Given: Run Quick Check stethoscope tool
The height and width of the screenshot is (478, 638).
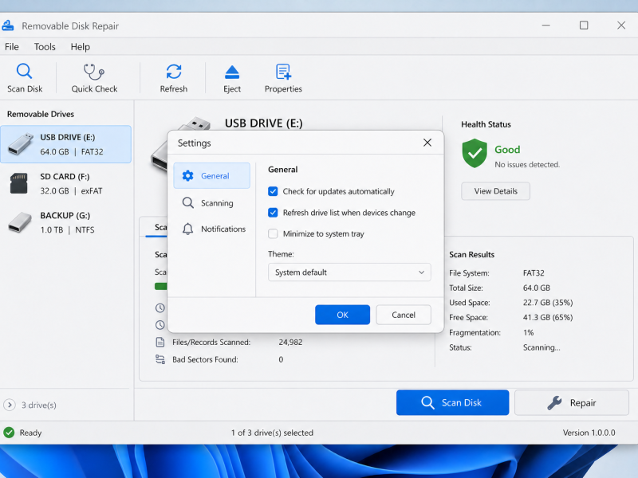Looking at the screenshot, I should click(x=94, y=77).
